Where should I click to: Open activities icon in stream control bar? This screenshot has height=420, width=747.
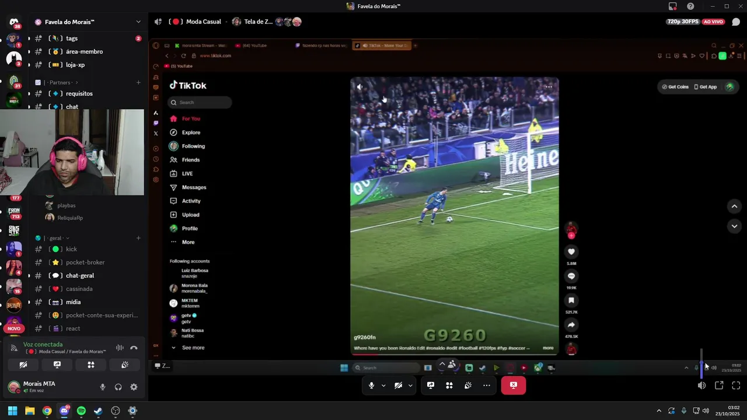point(449,385)
